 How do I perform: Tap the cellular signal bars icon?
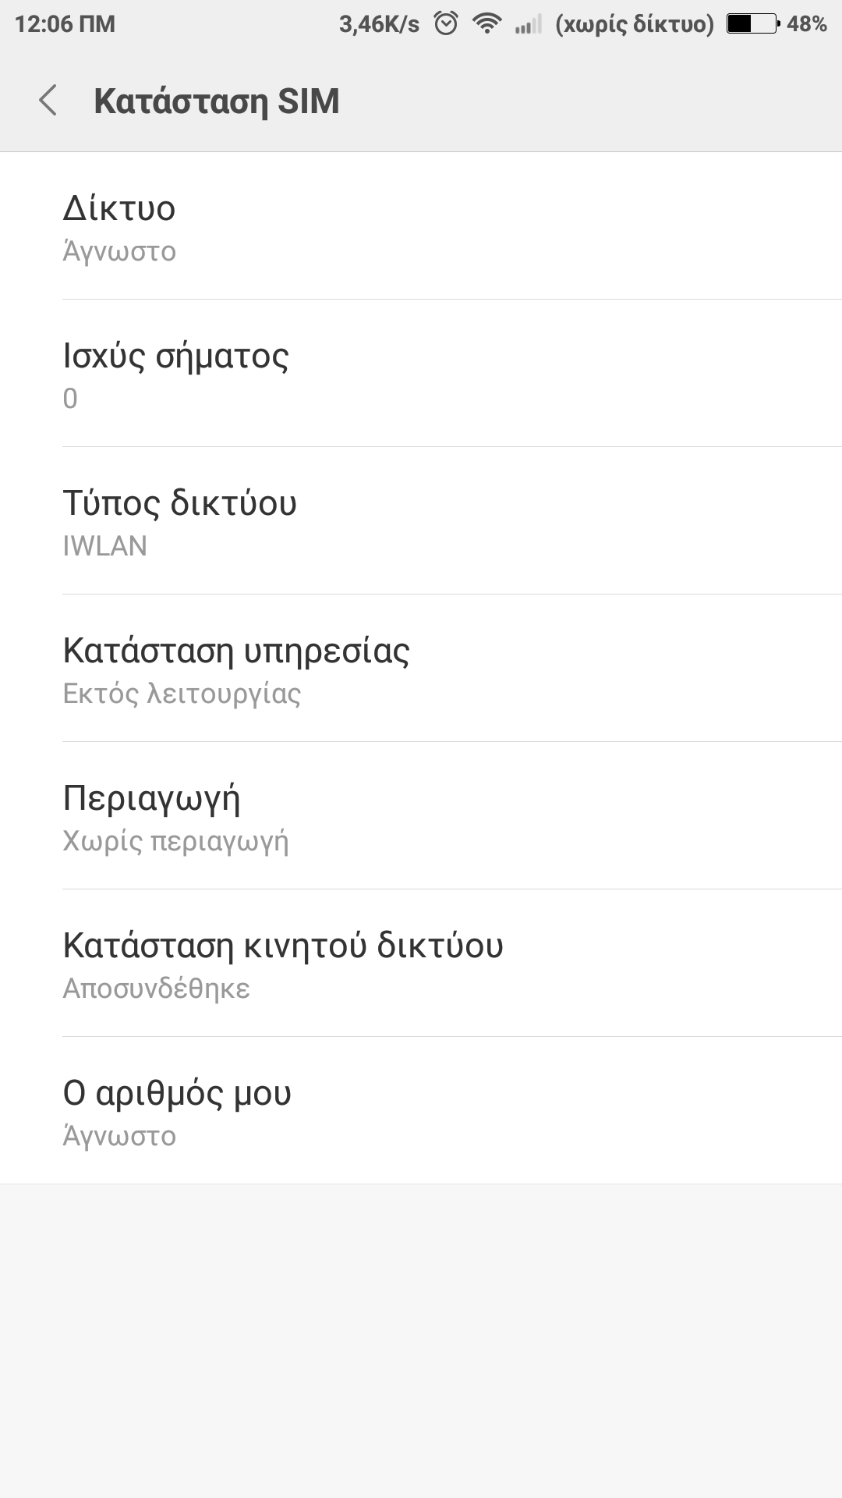pos(528,26)
